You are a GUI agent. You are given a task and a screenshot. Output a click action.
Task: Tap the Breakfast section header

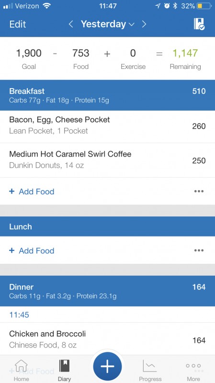point(107,95)
